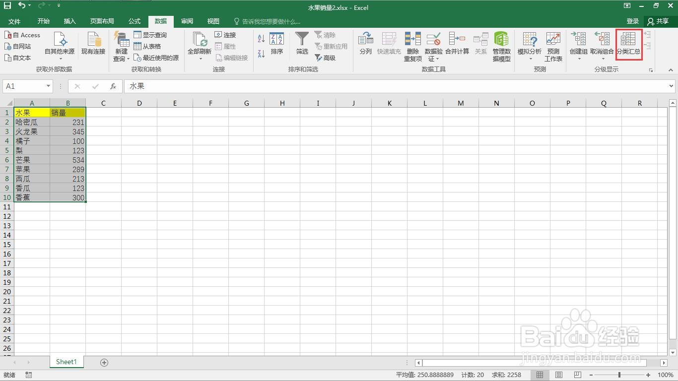Switch to Normal view in status bar
Viewport: 678px width, 381px height.
click(540, 375)
